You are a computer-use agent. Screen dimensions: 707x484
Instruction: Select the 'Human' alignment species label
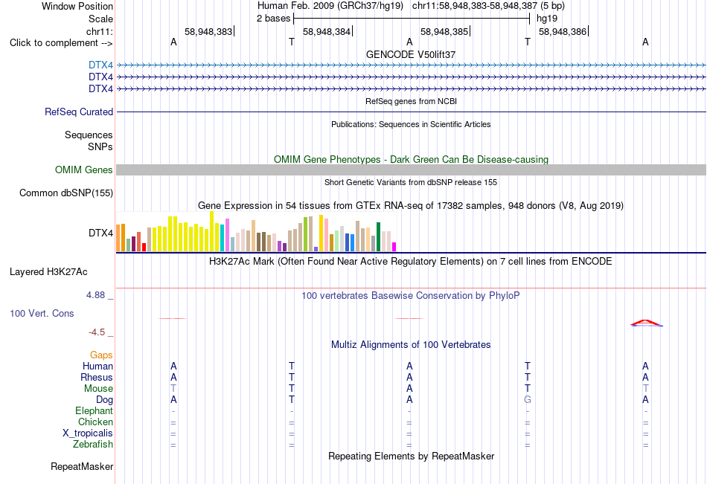(x=97, y=366)
